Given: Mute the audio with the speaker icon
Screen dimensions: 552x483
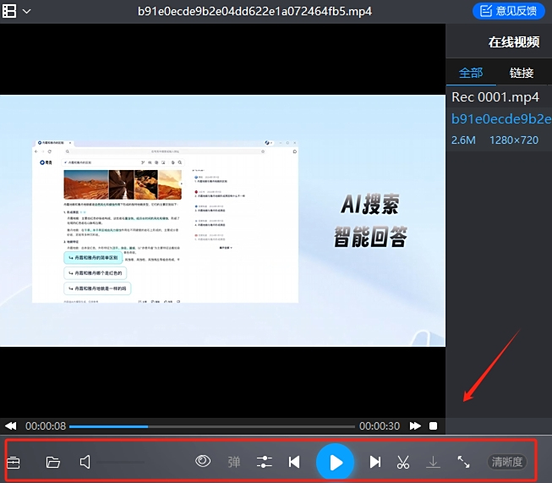Looking at the screenshot, I should click(x=85, y=462).
